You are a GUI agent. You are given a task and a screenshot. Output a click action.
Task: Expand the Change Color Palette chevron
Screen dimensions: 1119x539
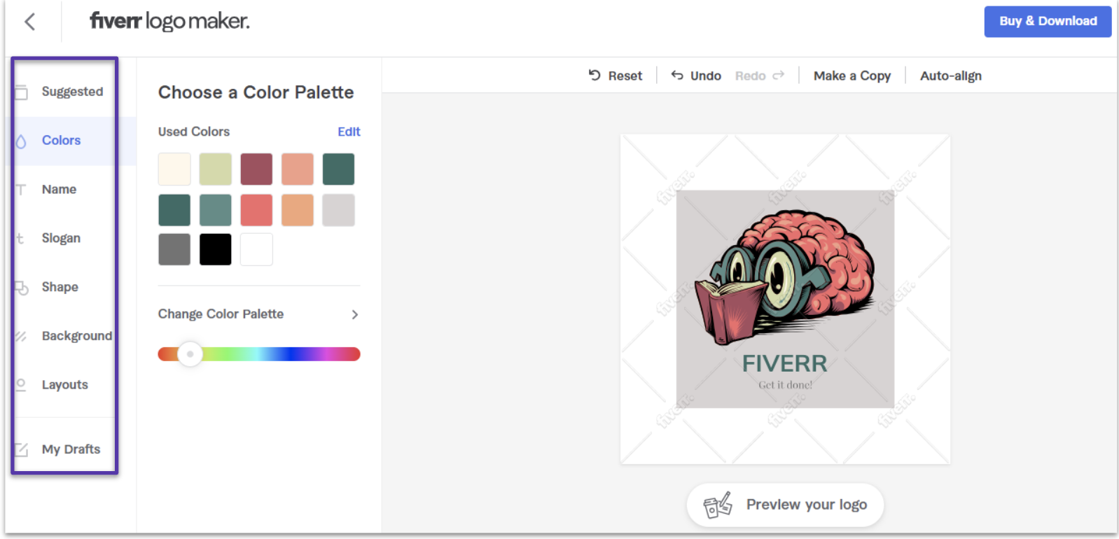click(354, 314)
